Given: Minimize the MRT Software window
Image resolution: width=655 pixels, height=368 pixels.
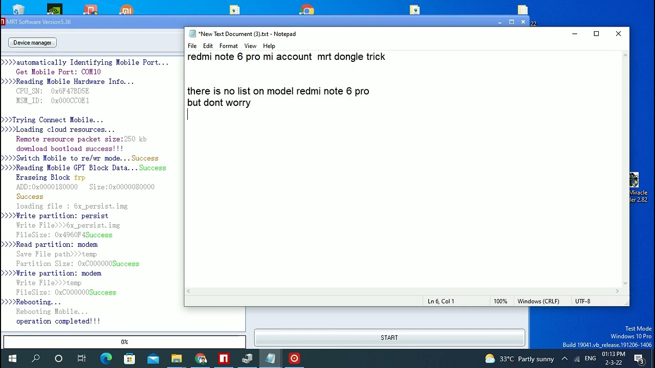Looking at the screenshot, I should click(499, 22).
